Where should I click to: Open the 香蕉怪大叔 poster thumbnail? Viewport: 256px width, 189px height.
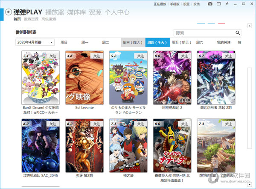pos(172,146)
